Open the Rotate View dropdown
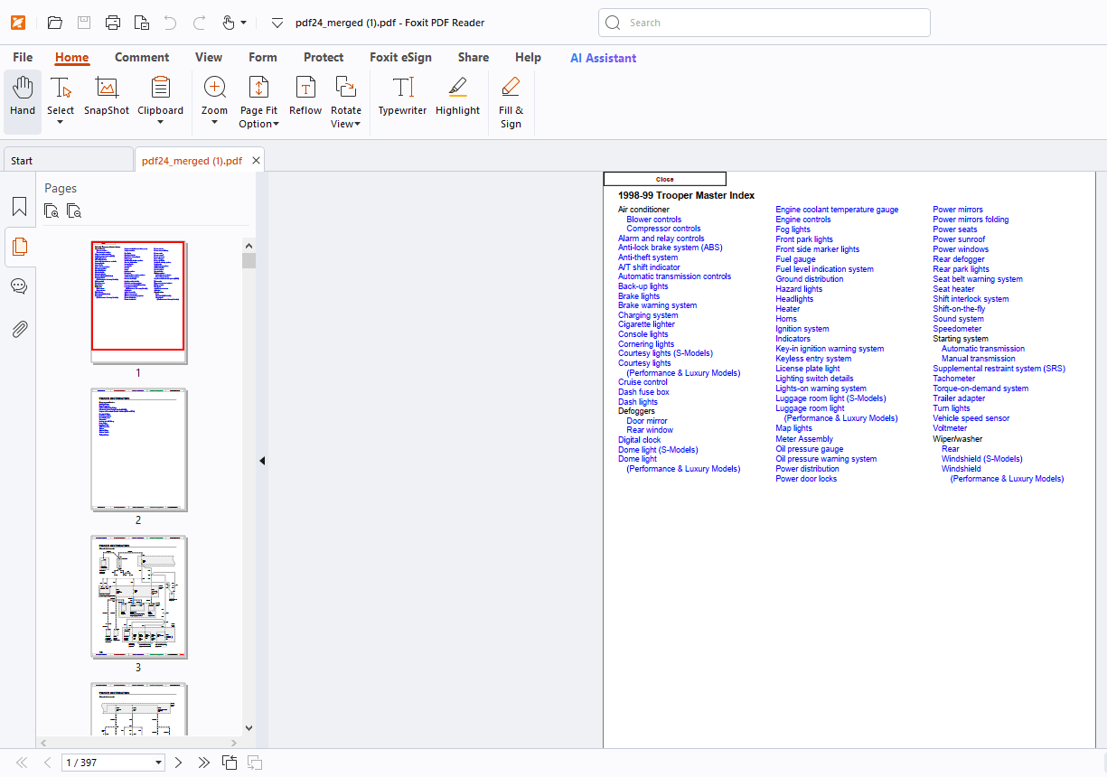This screenshot has height=777, width=1107. click(x=345, y=124)
